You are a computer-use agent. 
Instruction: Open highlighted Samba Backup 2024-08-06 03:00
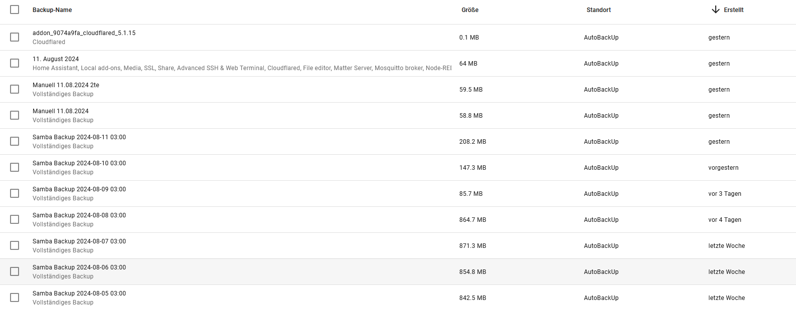coord(398,272)
